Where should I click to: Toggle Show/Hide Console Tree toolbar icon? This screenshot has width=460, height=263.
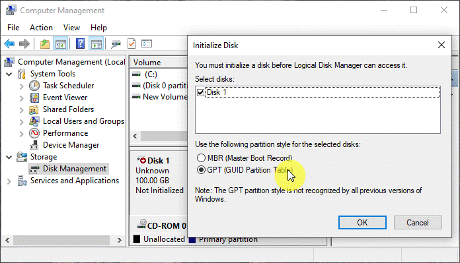[x=61, y=44]
